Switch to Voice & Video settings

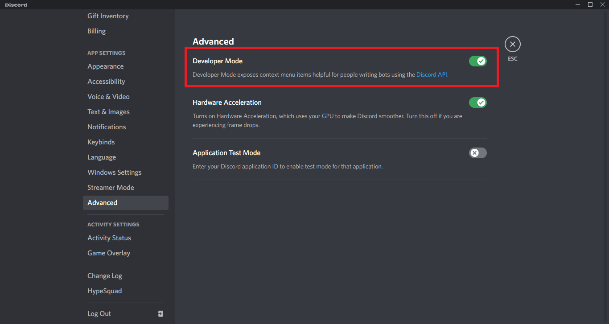[x=108, y=97]
